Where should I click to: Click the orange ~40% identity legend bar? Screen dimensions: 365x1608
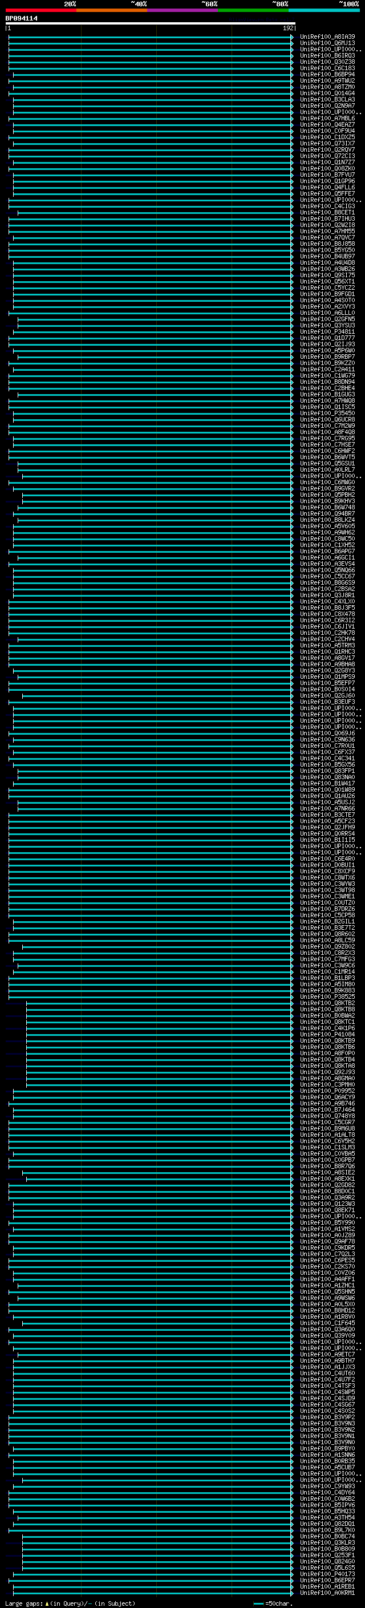point(111,10)
